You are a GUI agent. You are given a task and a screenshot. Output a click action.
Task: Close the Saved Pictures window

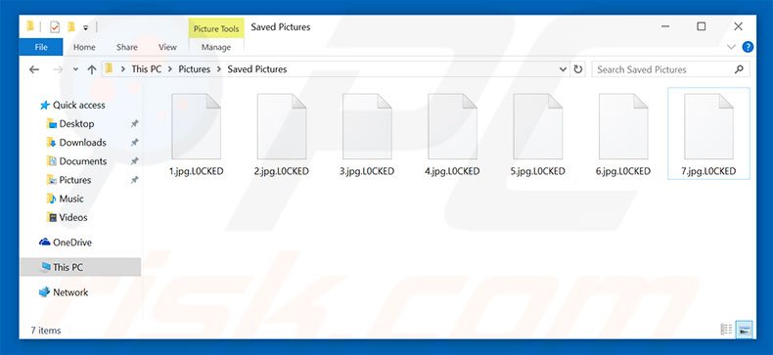click(x=738, y=26)
